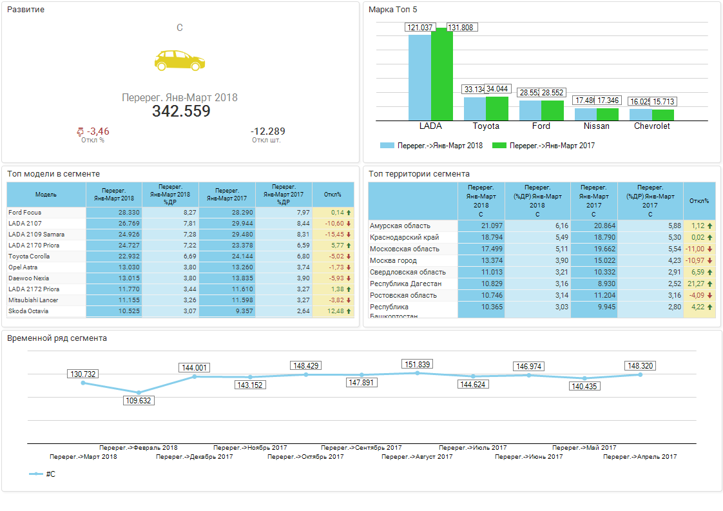The height and width of the screenshot is (511, 723).
Task: Click the red arrow in Москва город row
Action: [709, 260]
